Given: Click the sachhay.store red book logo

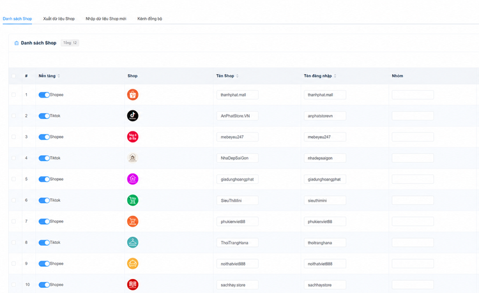Looking at the screenshot, I should [x=133, y=285].
